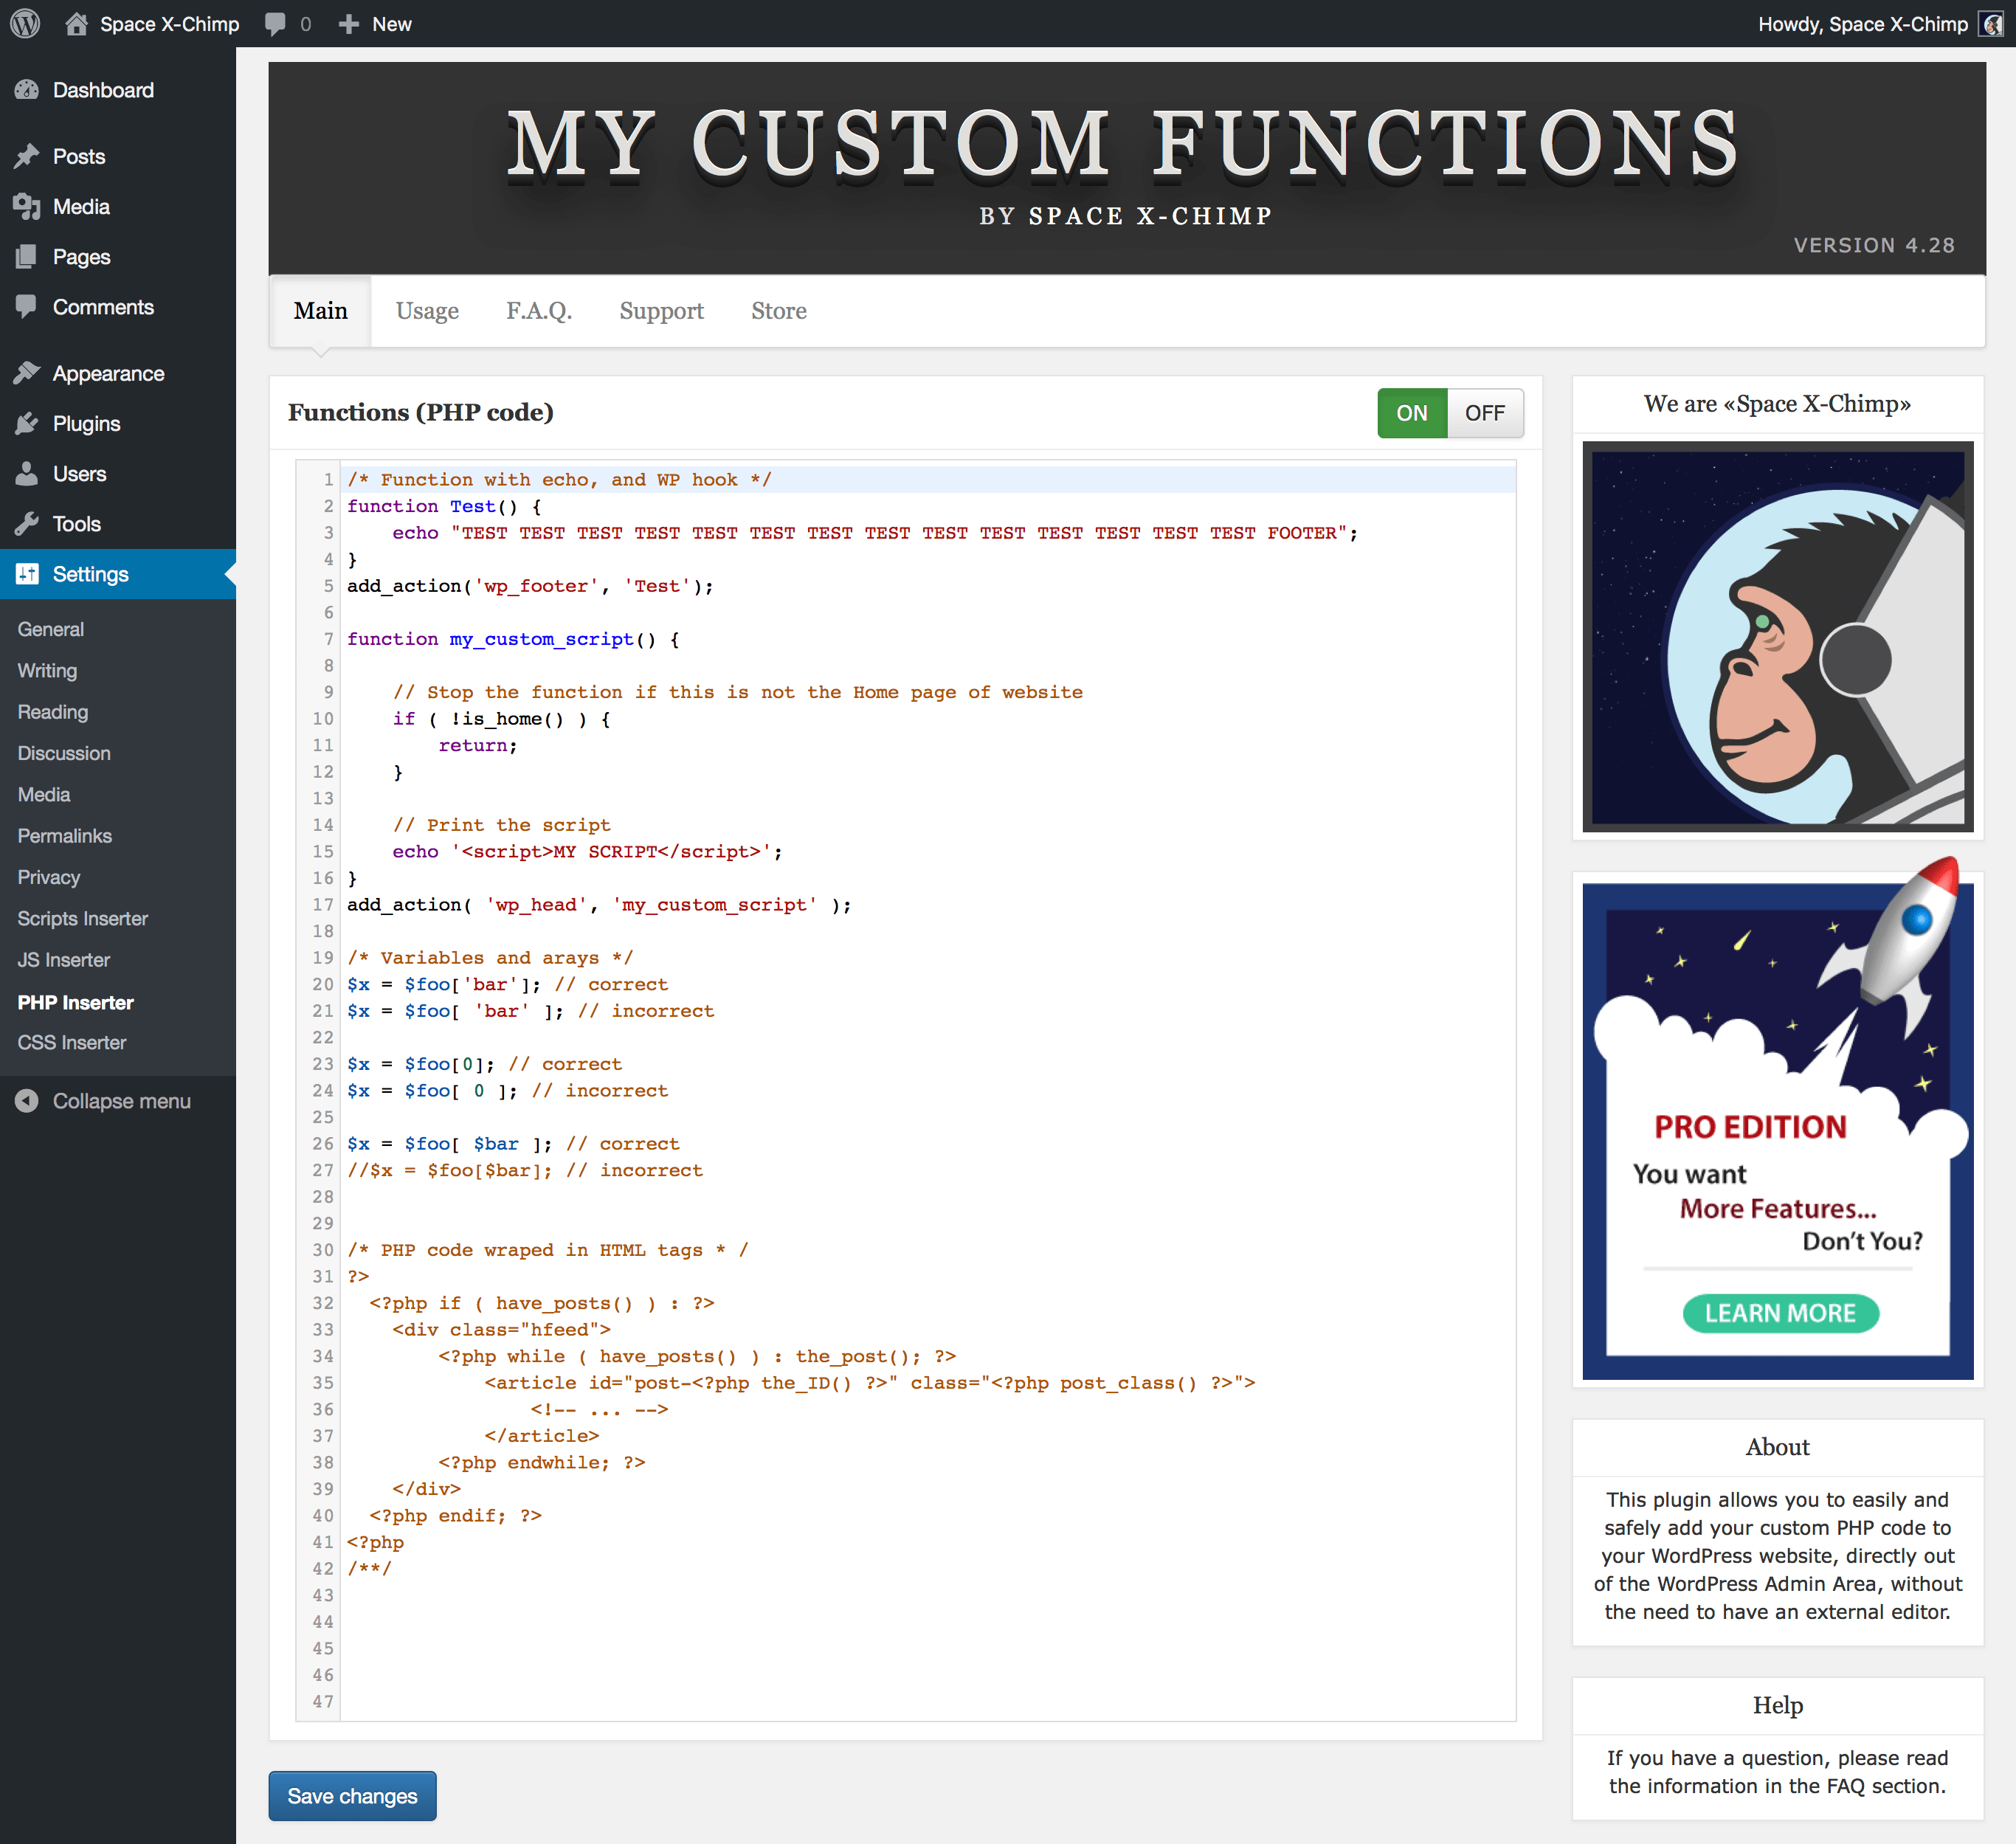Open the F.A.Q. tab
Screen dimensions: 2016x1844
pos(538,311)
